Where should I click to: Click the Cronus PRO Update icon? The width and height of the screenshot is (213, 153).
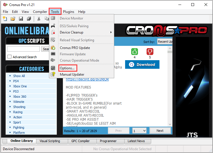tap(53, 48)
